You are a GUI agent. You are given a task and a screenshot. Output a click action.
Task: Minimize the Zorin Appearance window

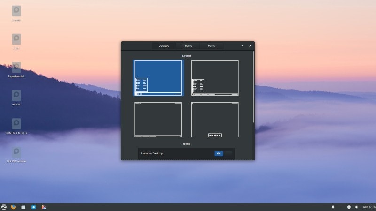(x=243, y=46)
